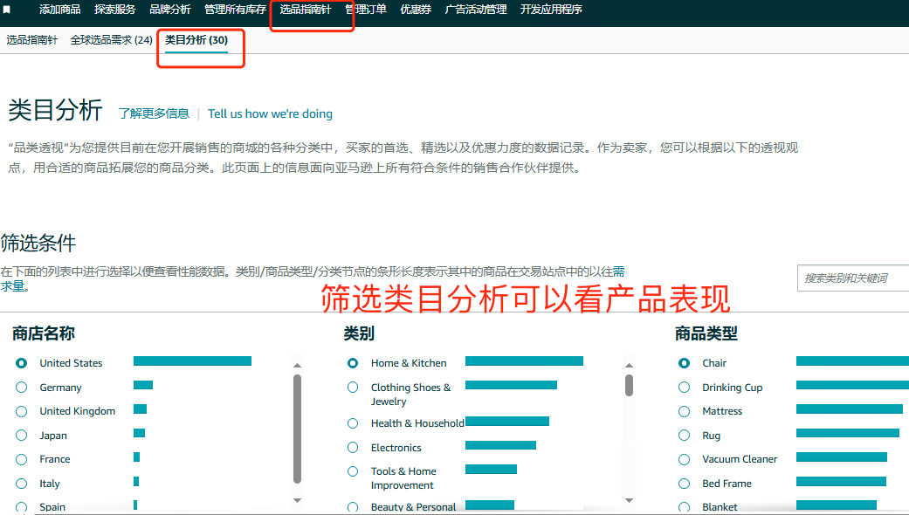Click the 了解更多信息 link
This screenshot has height=515, width=909.
[x=154, y=113]
